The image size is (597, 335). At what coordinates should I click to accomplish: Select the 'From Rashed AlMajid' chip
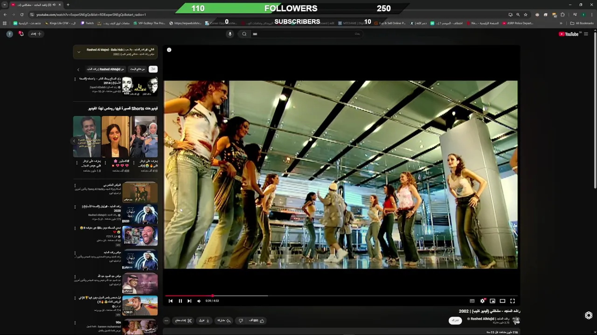(105, 69)
